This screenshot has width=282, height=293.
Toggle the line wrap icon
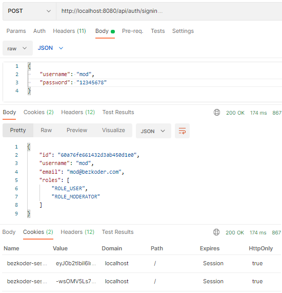point(182,131)
